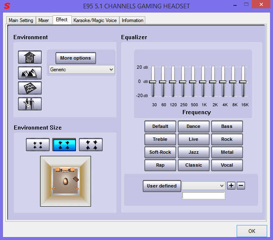Apply the Dance equalizer preset

pos(193,126)
